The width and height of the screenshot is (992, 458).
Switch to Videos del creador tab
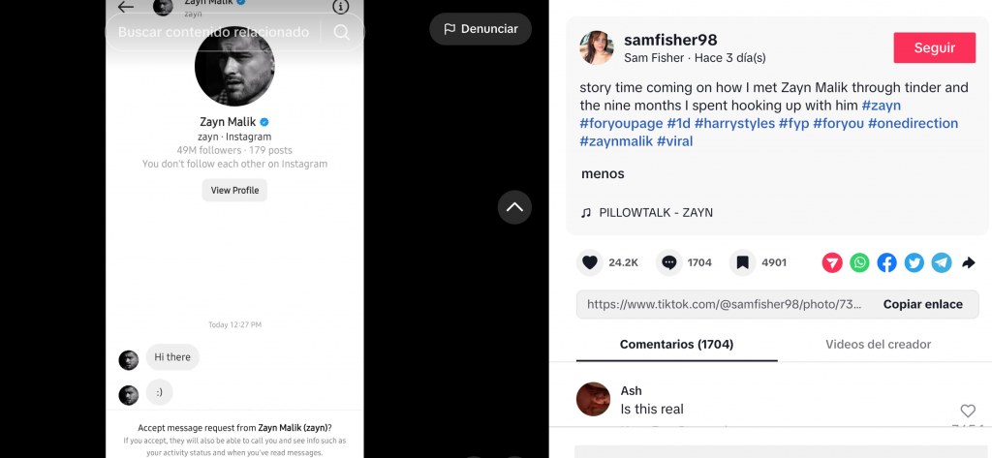[x=878, y=344]
